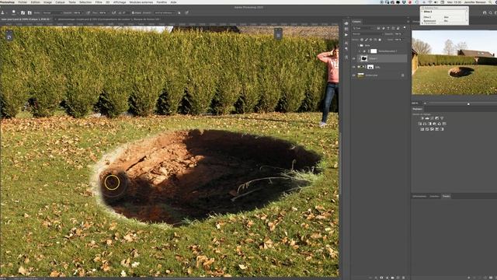497x280 pixels.
Task: Expand the layer group folder
Action: (x=358, y=45)
